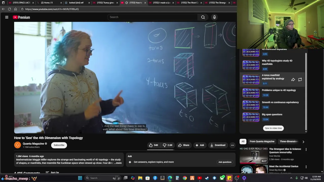The width and height of the screenshot is (324, 182).
Task: Focus the YouTube search field
Action: coord(152,17)
